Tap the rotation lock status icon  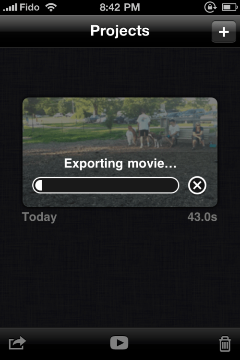tap(210, 7)
